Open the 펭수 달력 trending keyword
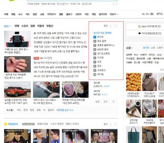The height and width of the screenshot is (143, 164). click(x=102, y=41)
